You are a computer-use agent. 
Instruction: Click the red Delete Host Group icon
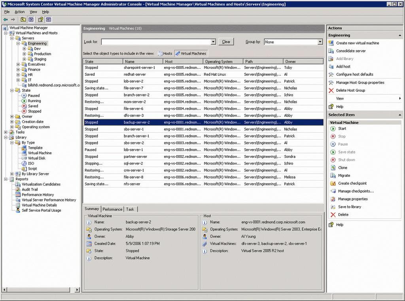(x=331, y=91)
